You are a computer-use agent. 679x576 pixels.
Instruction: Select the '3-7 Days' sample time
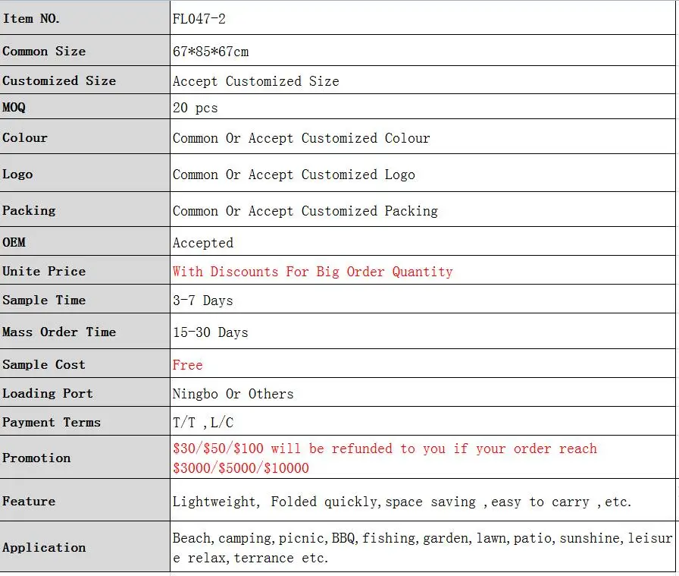[x=203, y=301]
